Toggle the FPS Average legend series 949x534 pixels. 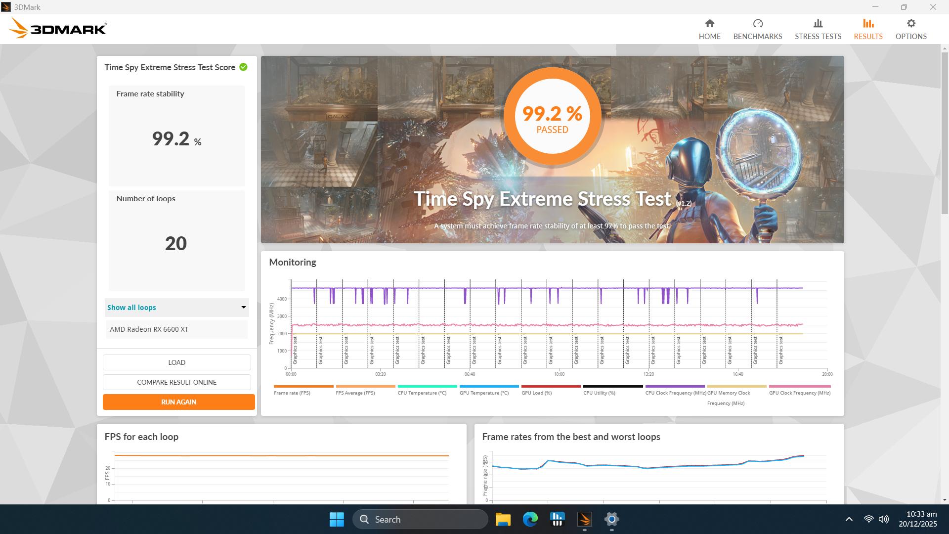(x=365, y=390)
